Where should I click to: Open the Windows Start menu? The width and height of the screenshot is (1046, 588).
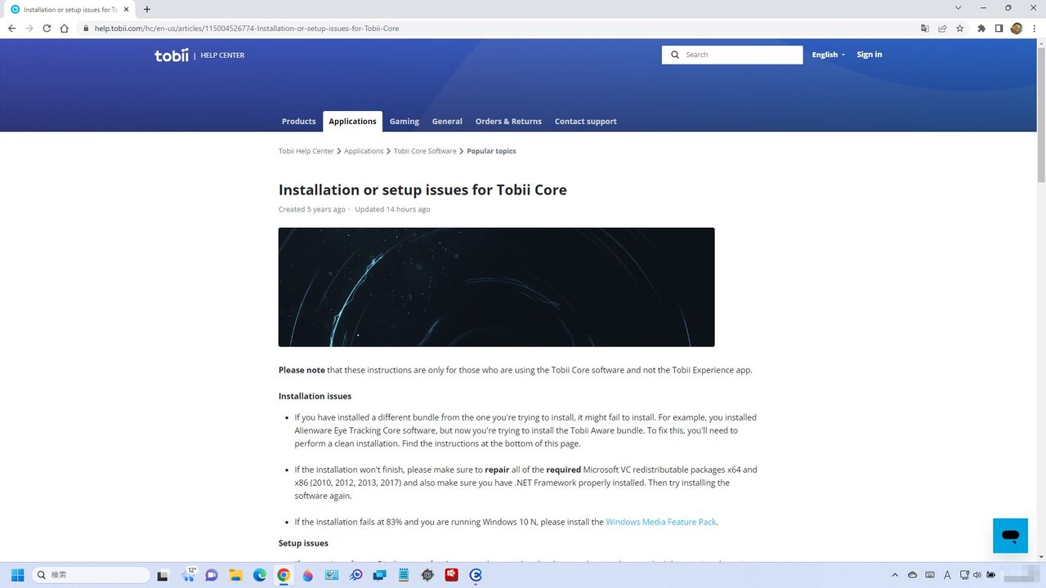17,575
